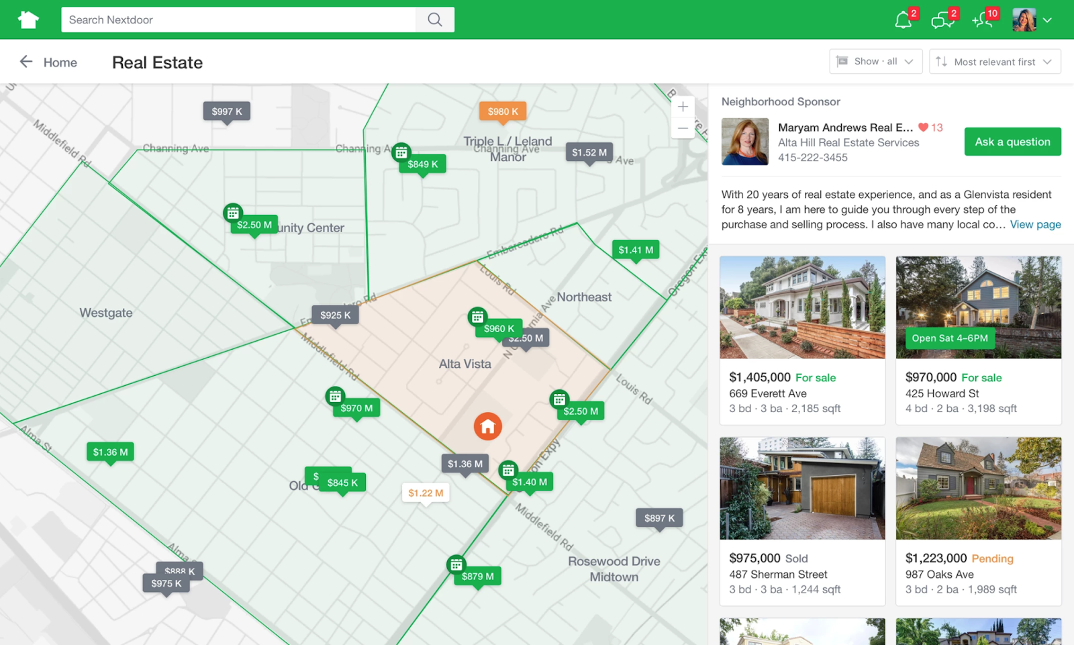1074x645 pixels.
Task: Select the $975 K map marker
Action: tap(166, 583)
